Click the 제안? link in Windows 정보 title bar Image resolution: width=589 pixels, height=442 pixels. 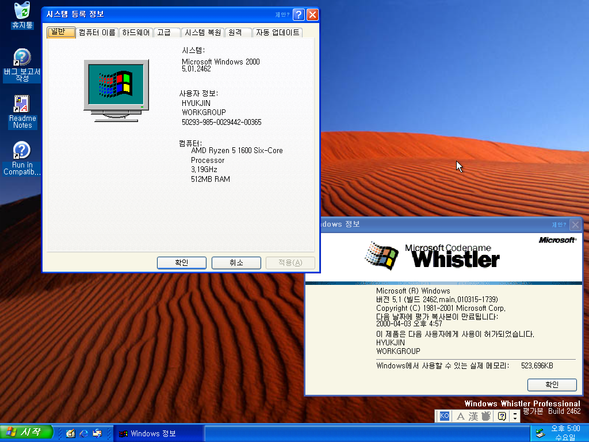point(559,225)
